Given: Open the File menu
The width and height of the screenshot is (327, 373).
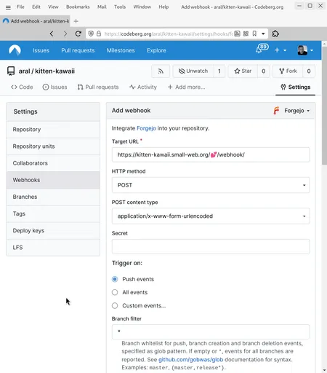Looking at the screenshot, I should (20, 7).
